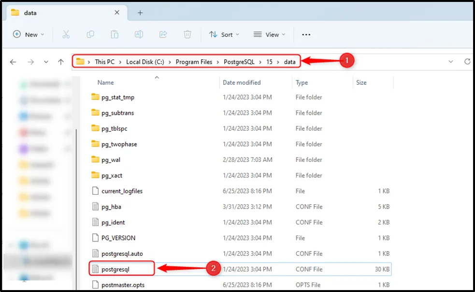
Task: Click the Paste clipboard icon
Action: point(115,34)
